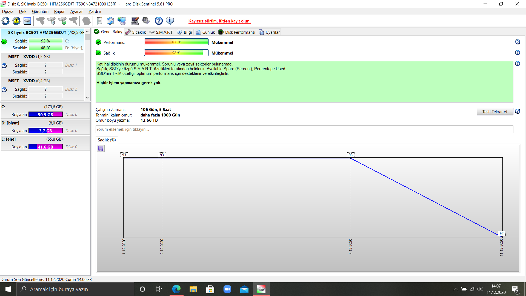Click help icon beside Sağlık row

click(x=518, y=53)
